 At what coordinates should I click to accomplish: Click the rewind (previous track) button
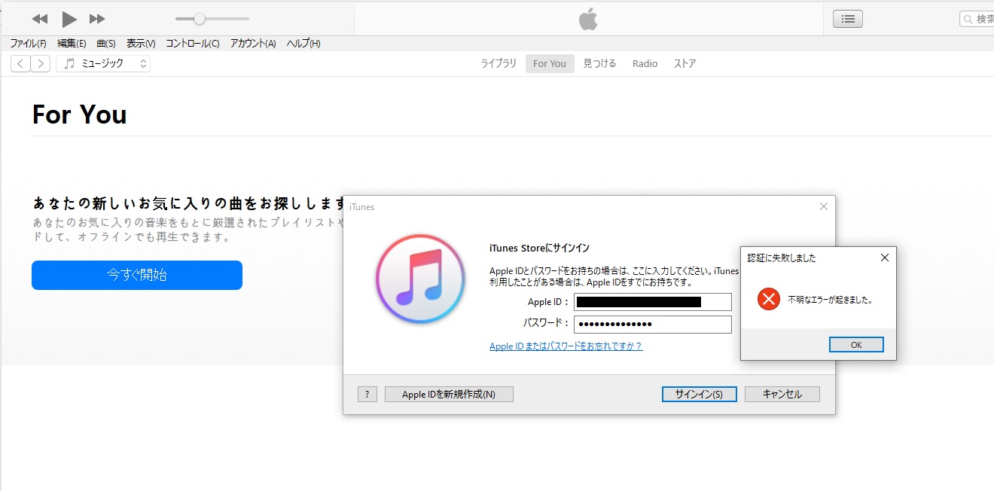[40, 19]
